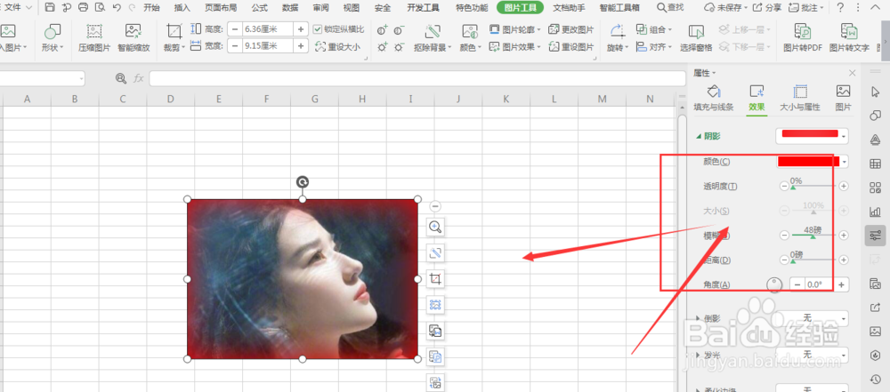Toggle the Lock Aspect Ratio (锁定纵横比) checkbox
This screenshot has height=392, width=890.
(317, 29)
